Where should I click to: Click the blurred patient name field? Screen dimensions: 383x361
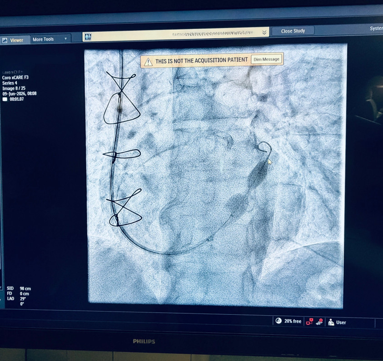(213, 34)
